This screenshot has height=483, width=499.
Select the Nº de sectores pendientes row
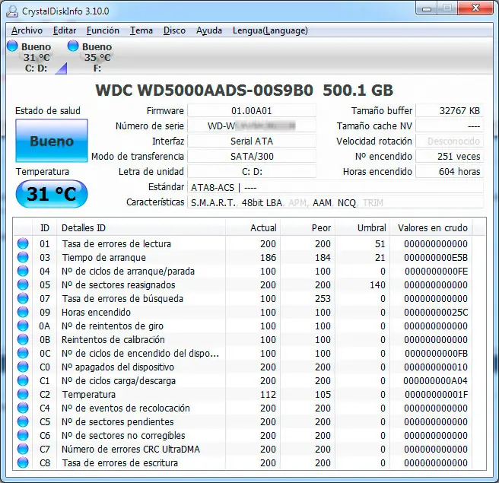pos(249,421)
